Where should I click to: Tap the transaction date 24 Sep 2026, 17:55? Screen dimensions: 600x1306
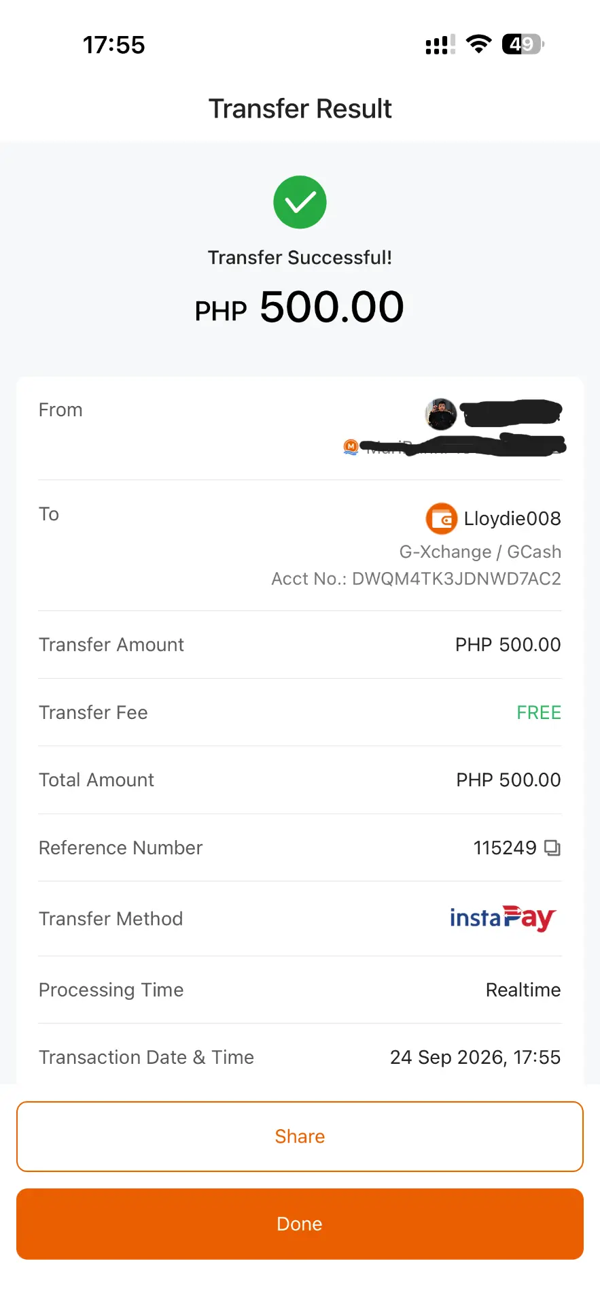475,1057
